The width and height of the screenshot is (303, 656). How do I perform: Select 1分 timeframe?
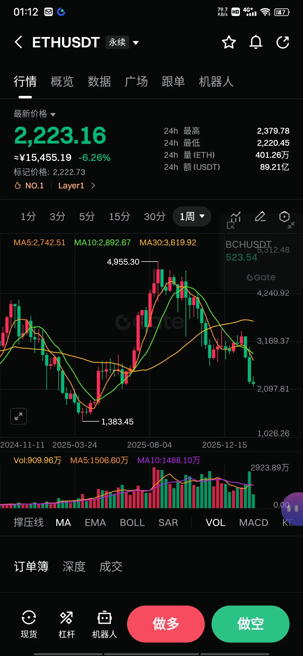pyautogui.click(x=28, y=216)
